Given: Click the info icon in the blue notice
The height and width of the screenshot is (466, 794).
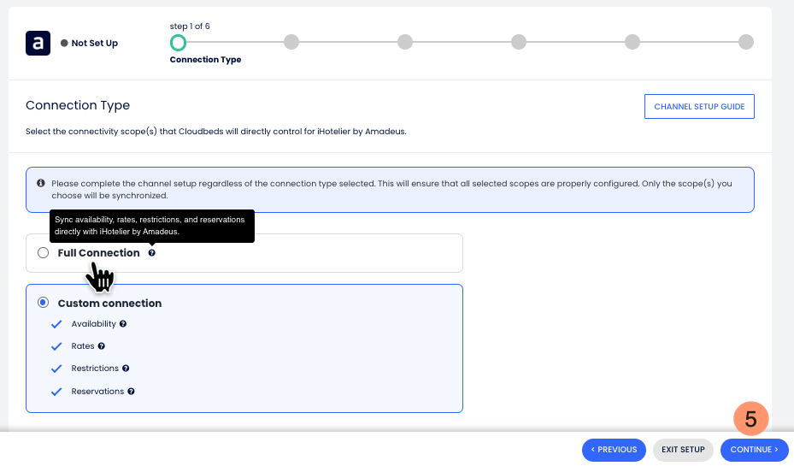Looking at the screenshot, I should [x=41, y=184].
